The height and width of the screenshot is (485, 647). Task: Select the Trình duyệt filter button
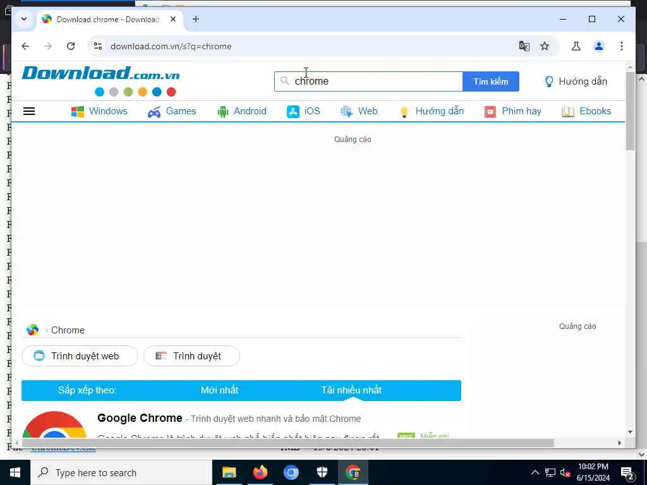191,356
